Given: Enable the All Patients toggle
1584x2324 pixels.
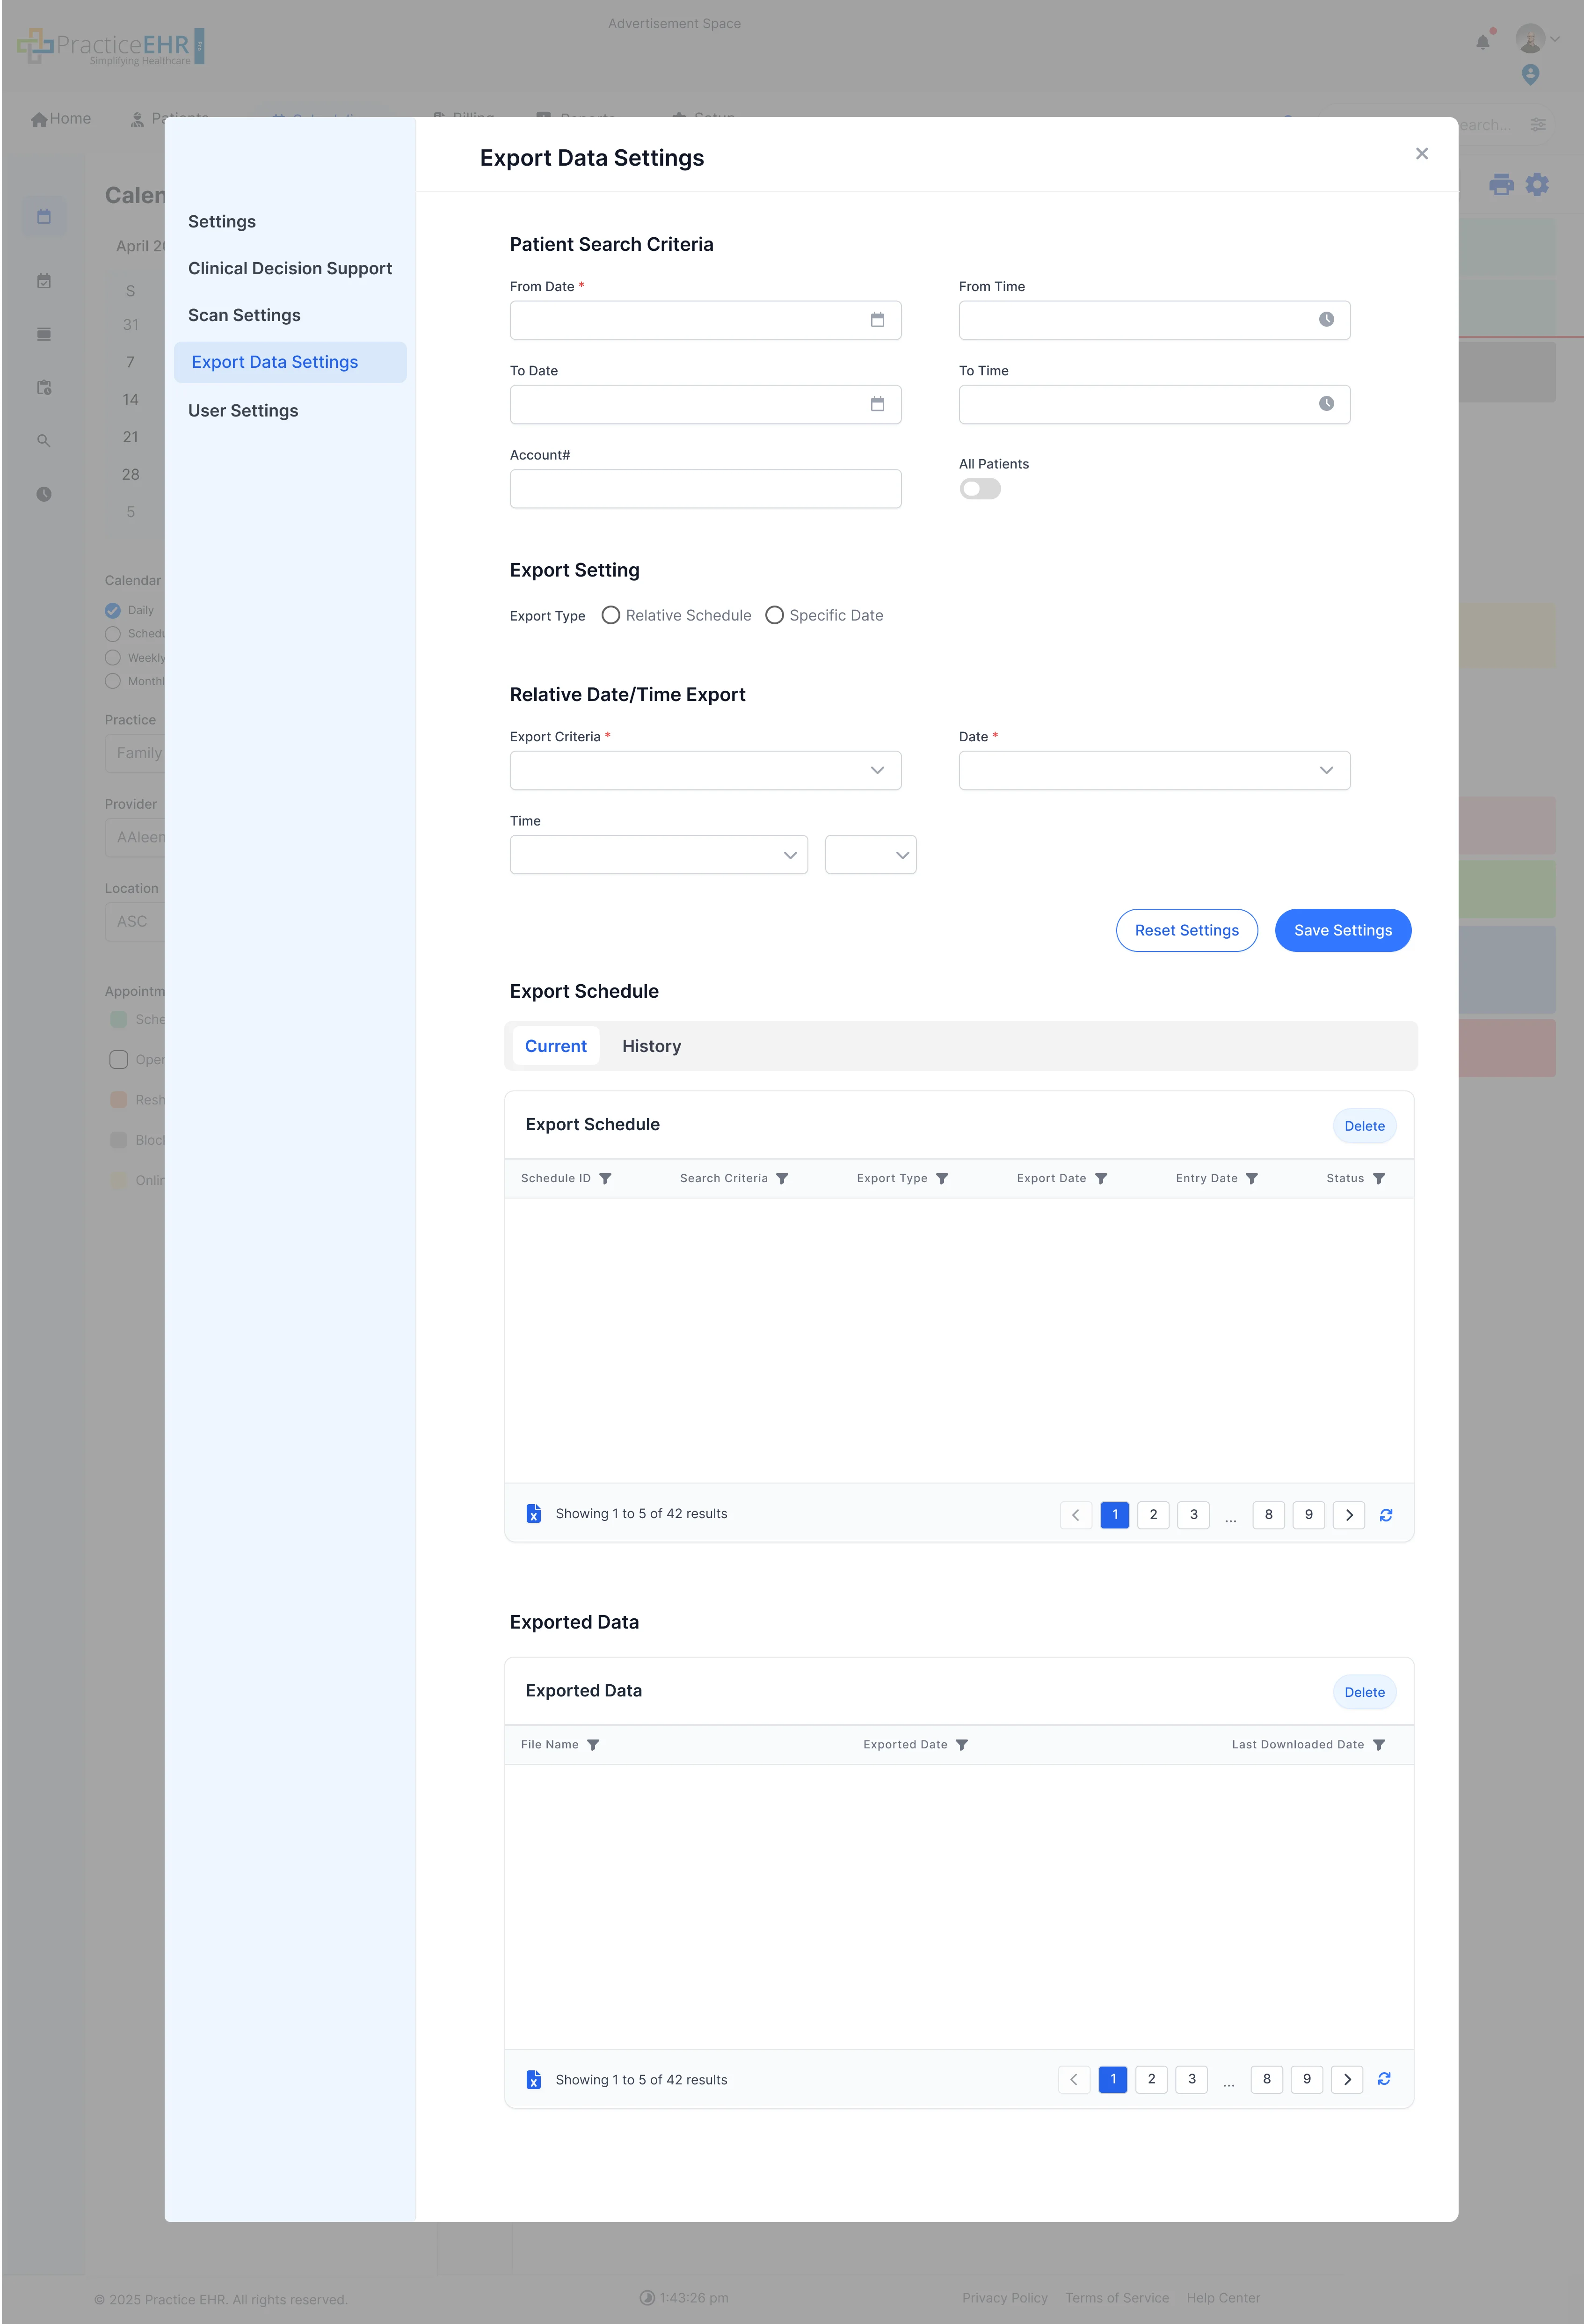Looking at the screenshot, I should [x=980, y=489].
